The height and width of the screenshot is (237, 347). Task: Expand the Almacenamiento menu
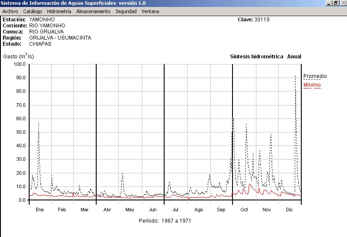pyautogui.click(x=93, y=11)
